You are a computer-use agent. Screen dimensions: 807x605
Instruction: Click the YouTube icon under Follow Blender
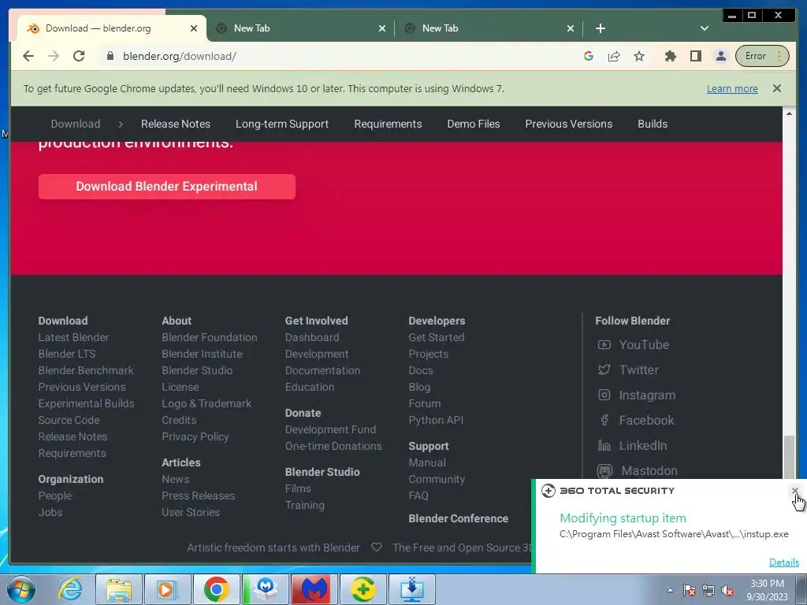(604, 345)
